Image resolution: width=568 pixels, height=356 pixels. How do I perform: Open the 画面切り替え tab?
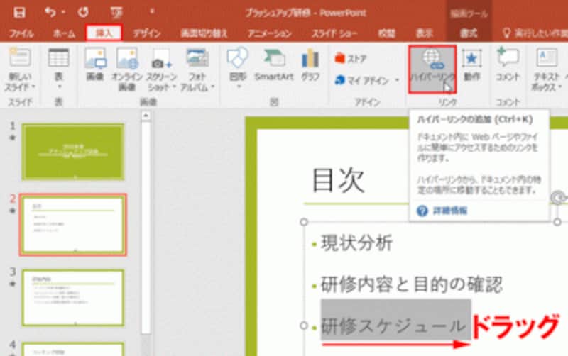coord(204,33)
